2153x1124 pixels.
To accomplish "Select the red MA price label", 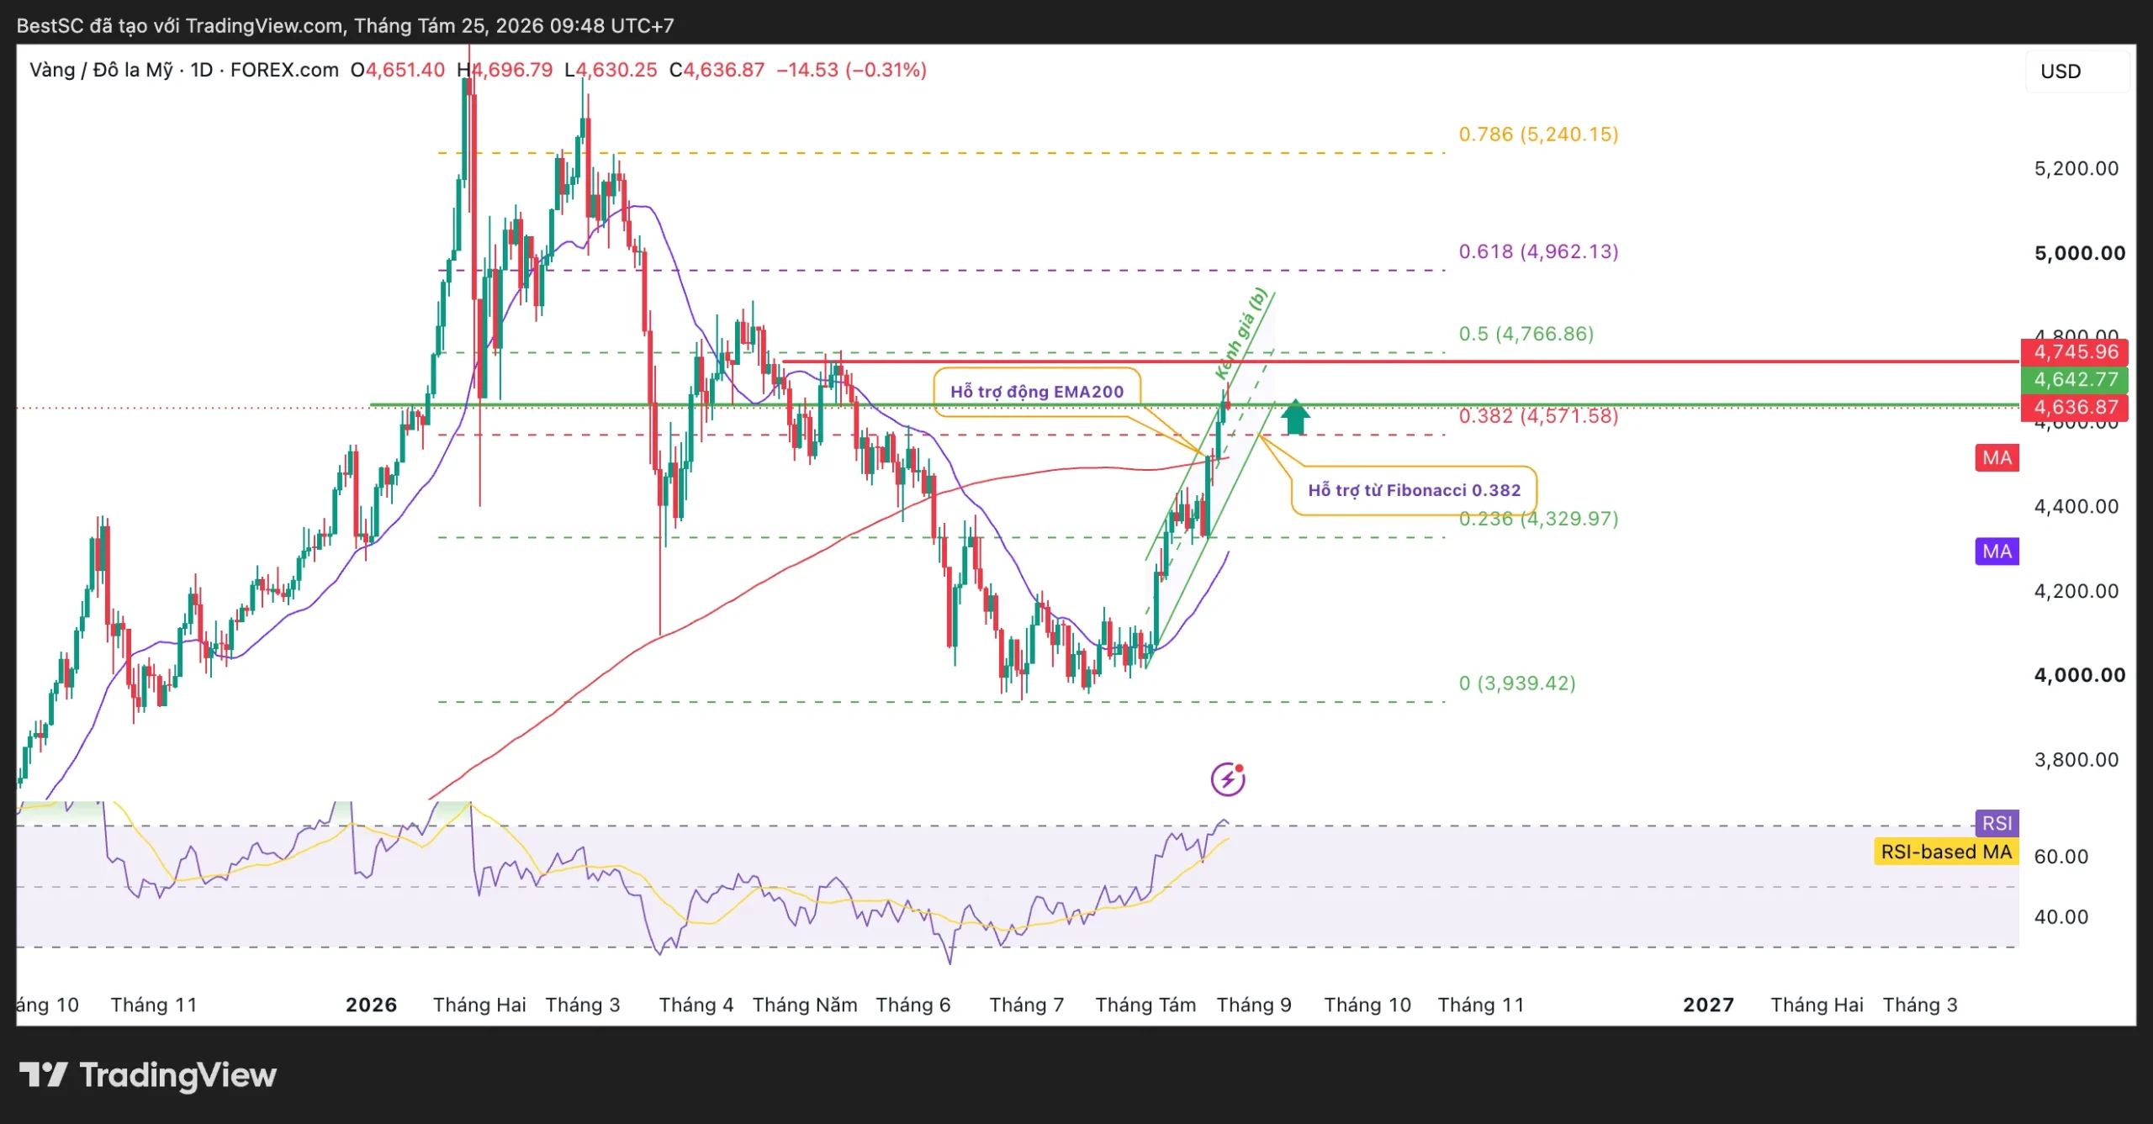I will coord(1997,458).
